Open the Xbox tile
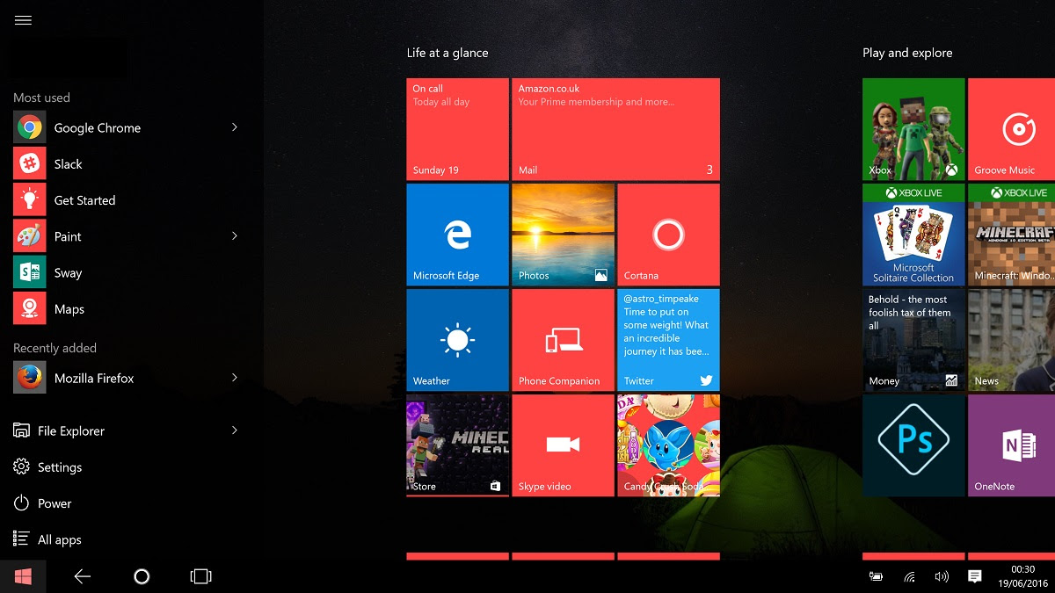This screenshot has width=1055, height=593. [913, 129]
